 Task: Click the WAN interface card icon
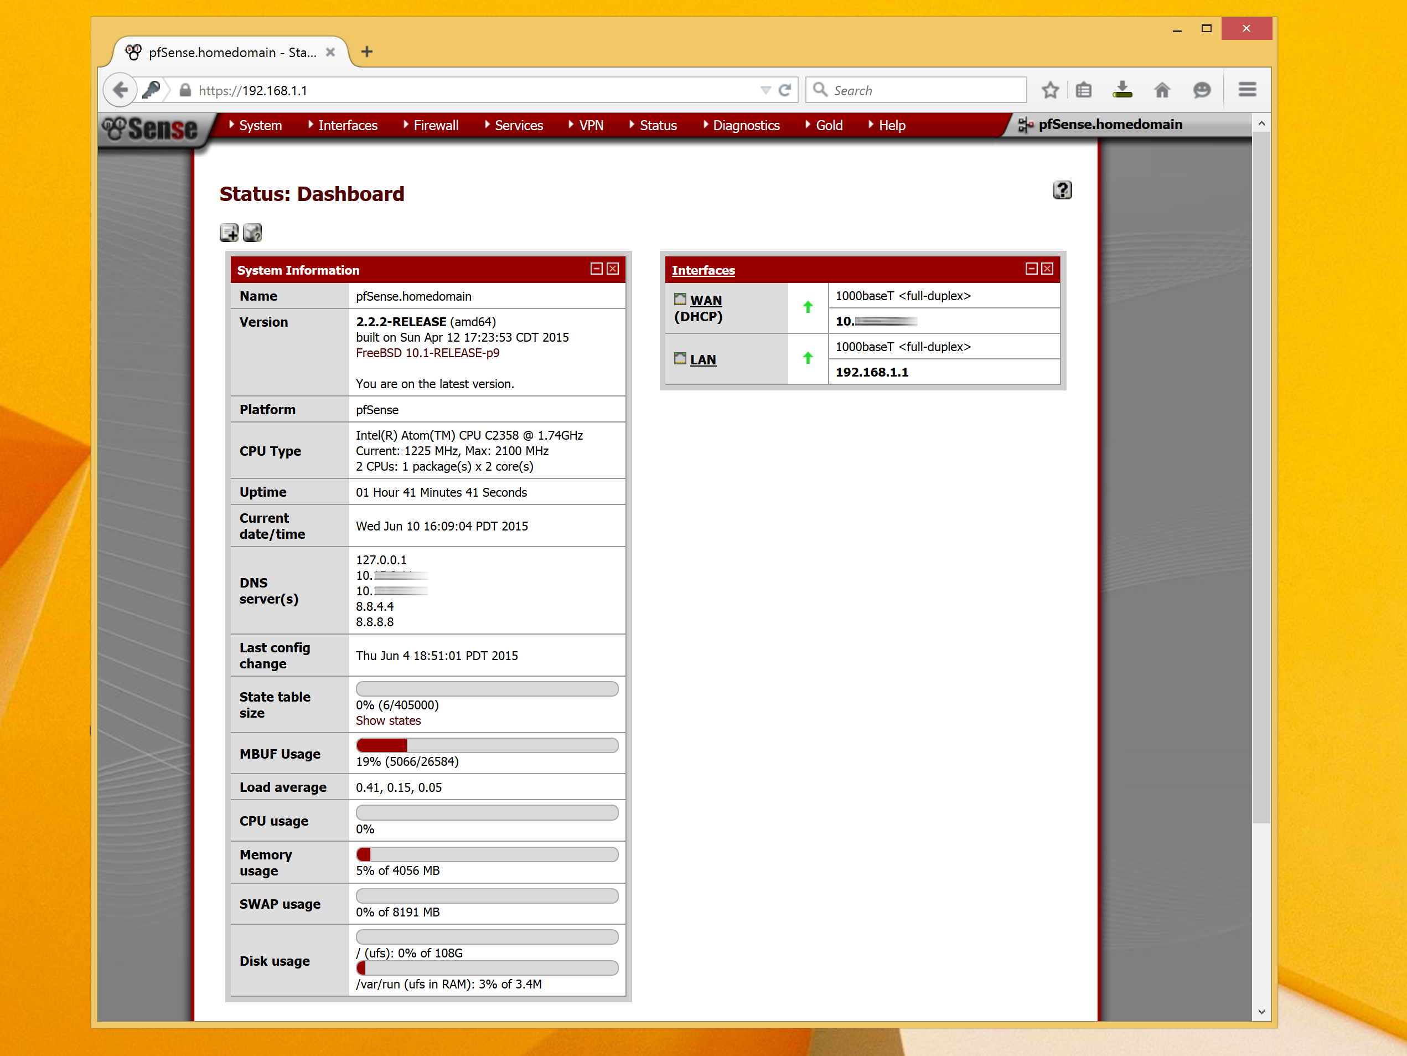[x=680, y=299]
